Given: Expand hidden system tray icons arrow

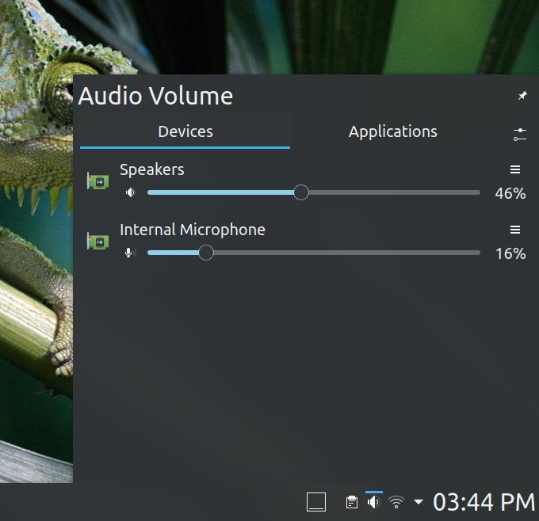Looking at the screenshot, I should [419, 502].
